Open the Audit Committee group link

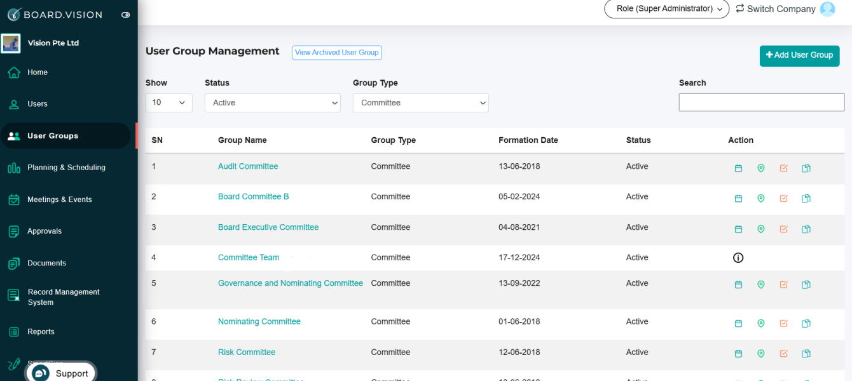(248, 166)
